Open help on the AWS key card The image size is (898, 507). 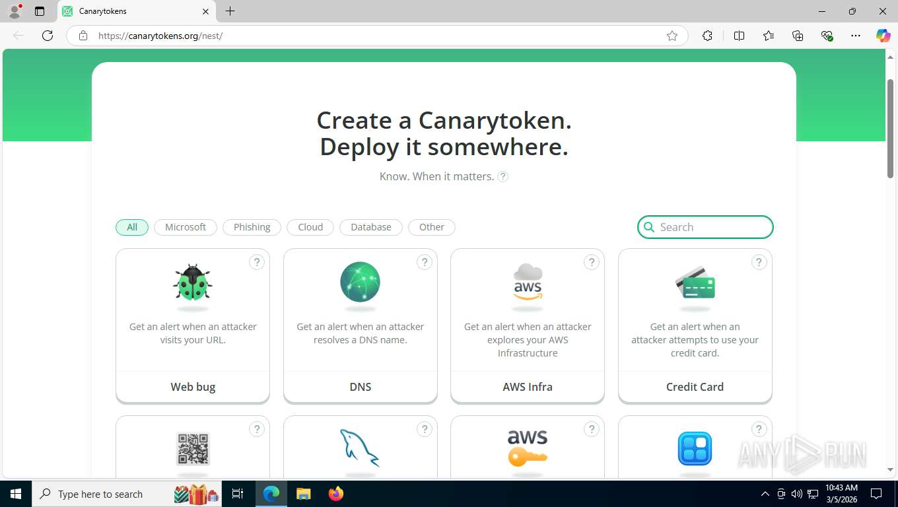click(592, 429)
